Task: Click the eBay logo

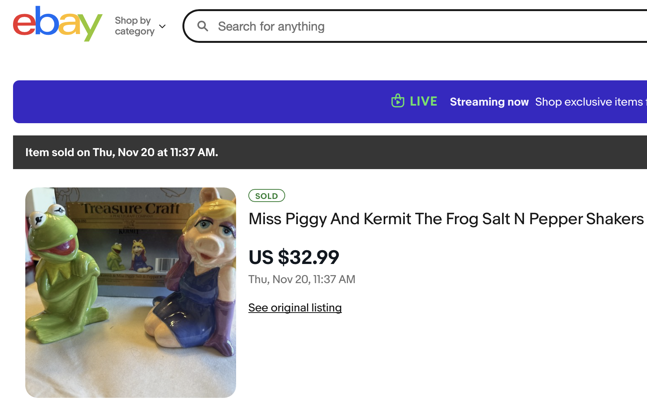Action: [57, 24]
